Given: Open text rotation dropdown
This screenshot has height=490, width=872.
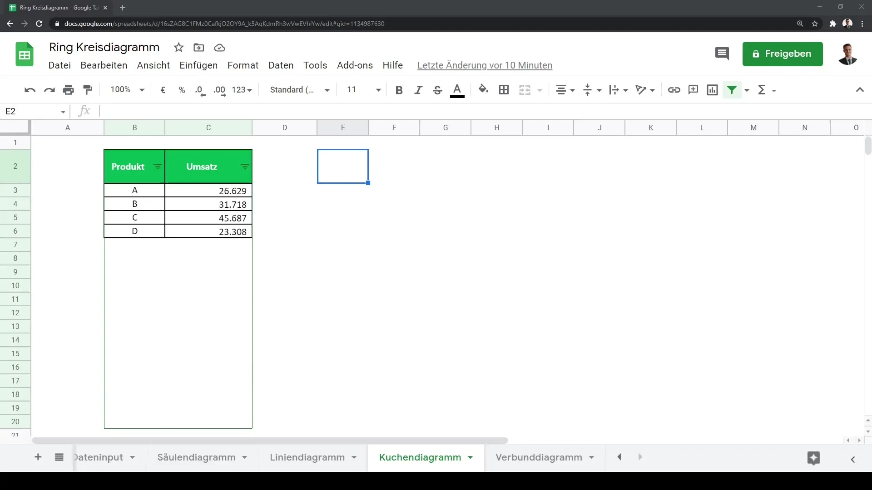Looking at the screenshot, I should 645,90.
